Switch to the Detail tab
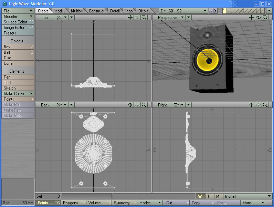Image resolution: width=274 pixels, height=207 pixels. pyautogui.click(x=115, y=11)
